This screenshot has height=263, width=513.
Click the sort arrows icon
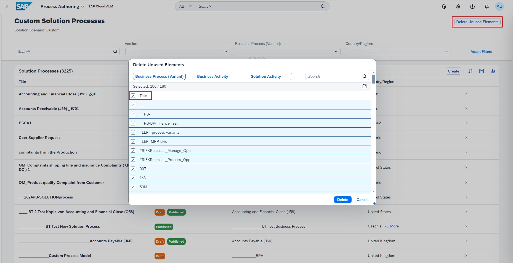click(470, 71)
